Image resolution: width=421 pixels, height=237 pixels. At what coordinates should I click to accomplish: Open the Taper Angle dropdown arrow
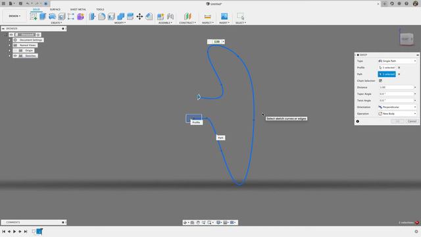[415, 93]
